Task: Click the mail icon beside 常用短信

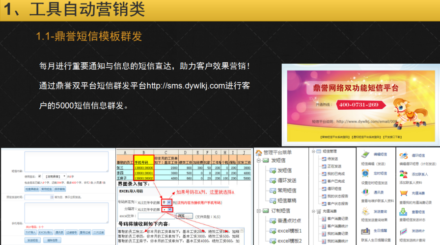Action: tap(273, 191)
